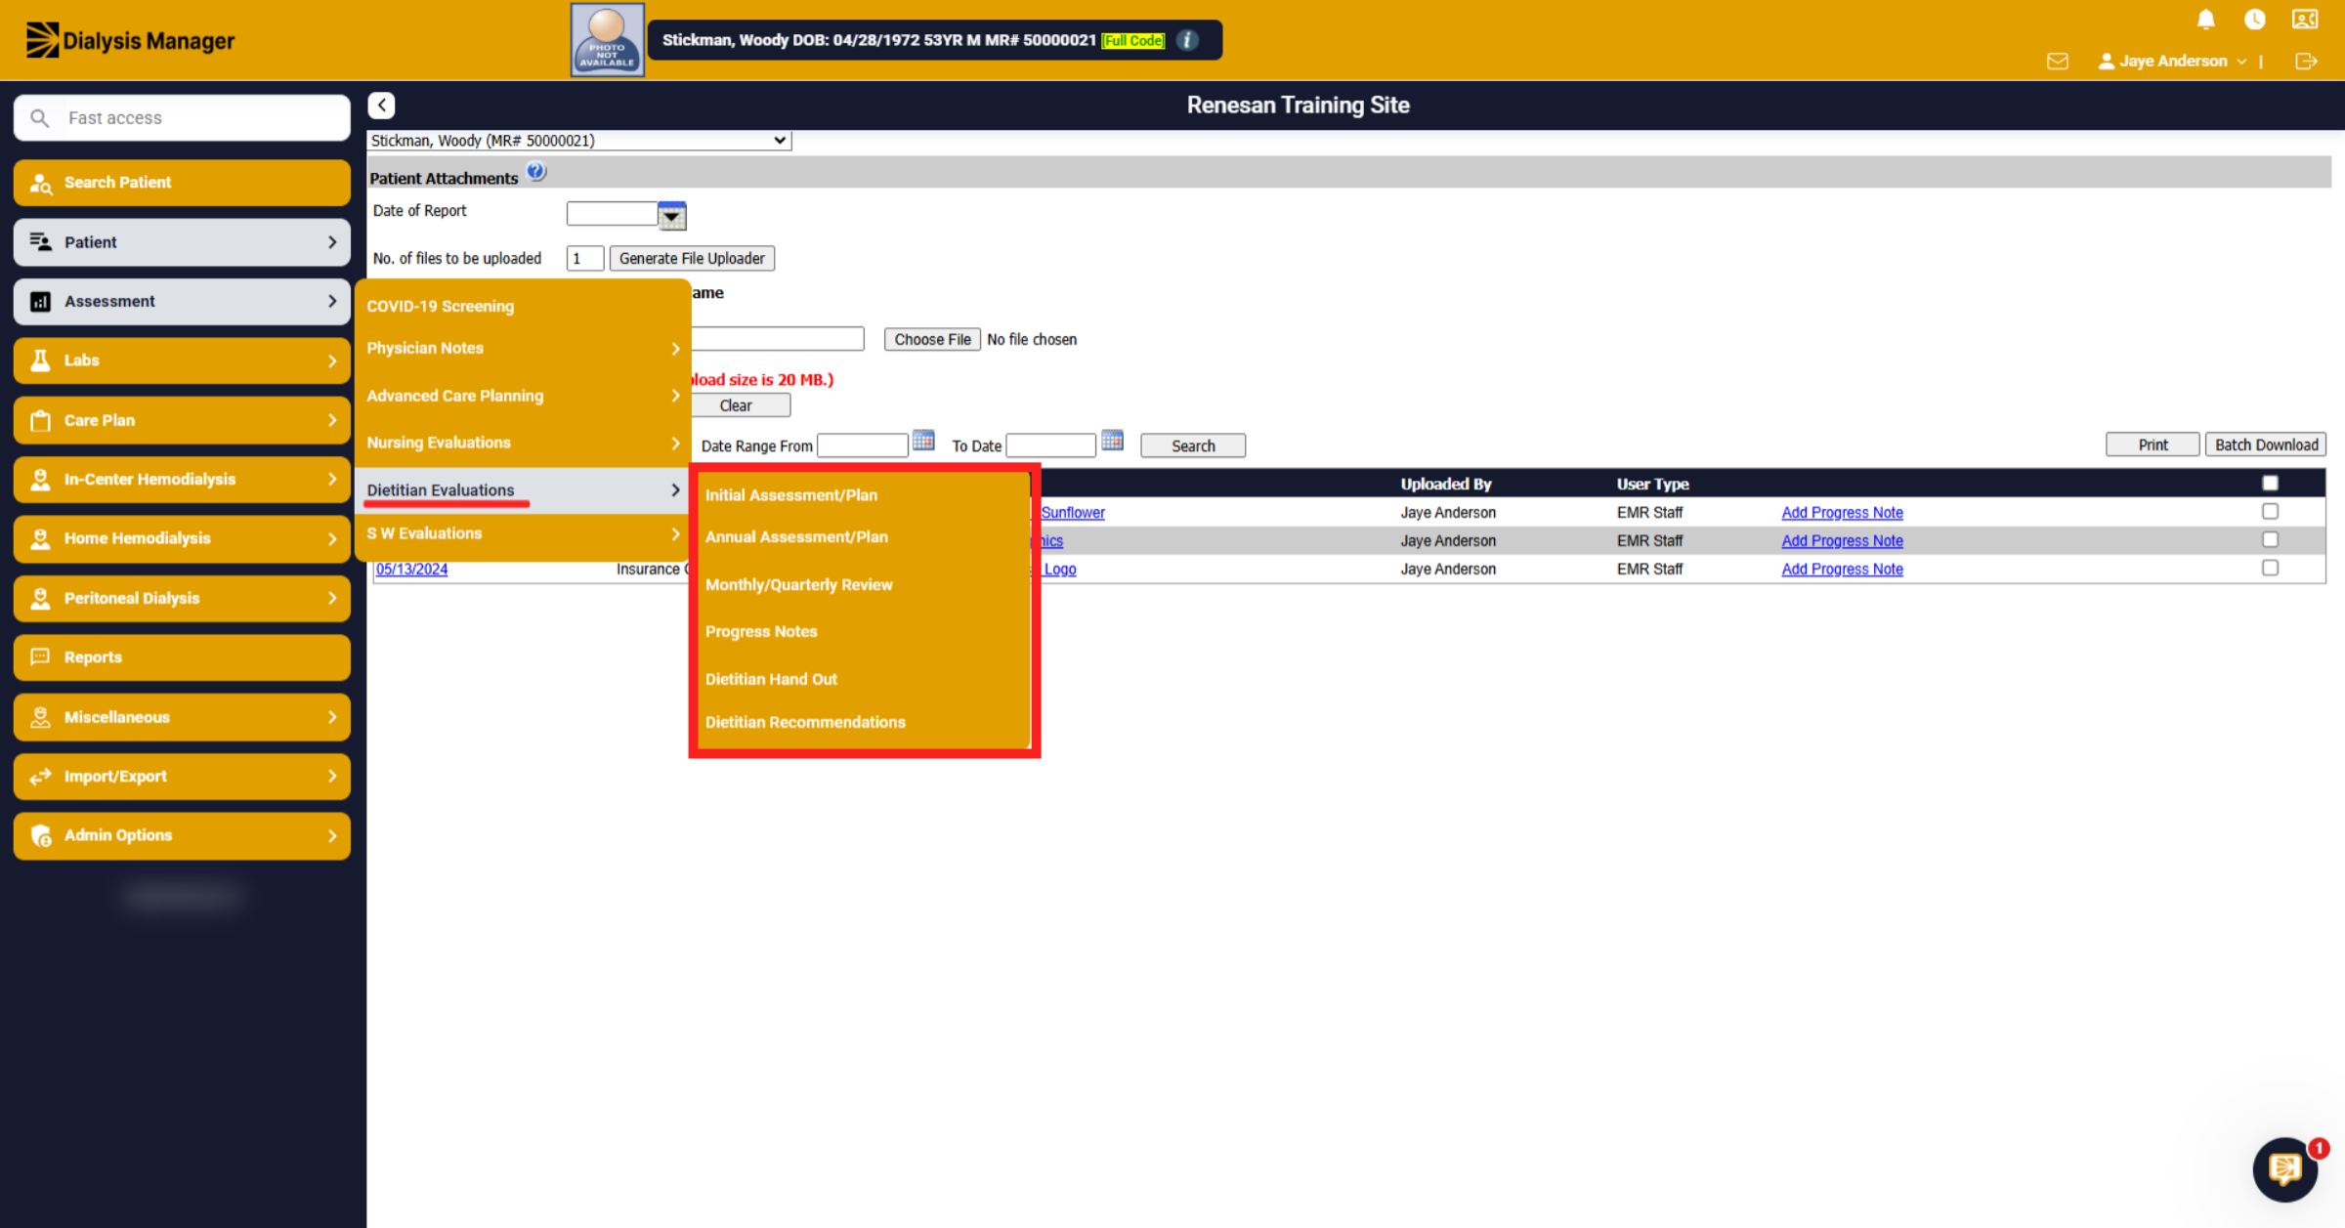The image size is (2345, 1228).
Task: Expand the Patient sidebar menu
Action: pyautogui.click(x=182, y=242)
